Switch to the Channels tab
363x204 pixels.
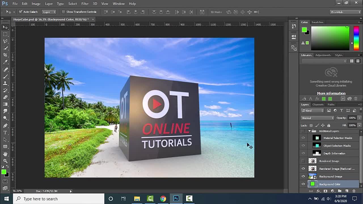click(x=318, y=105)
